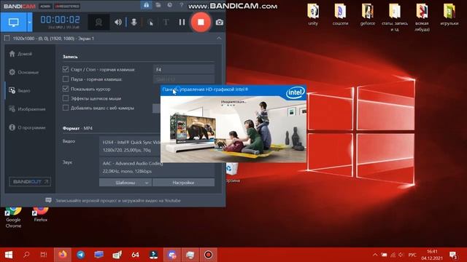This screenshot has height=262, width=467.
Task: Open the Discord taskbar icon
Action: point(172,255)
